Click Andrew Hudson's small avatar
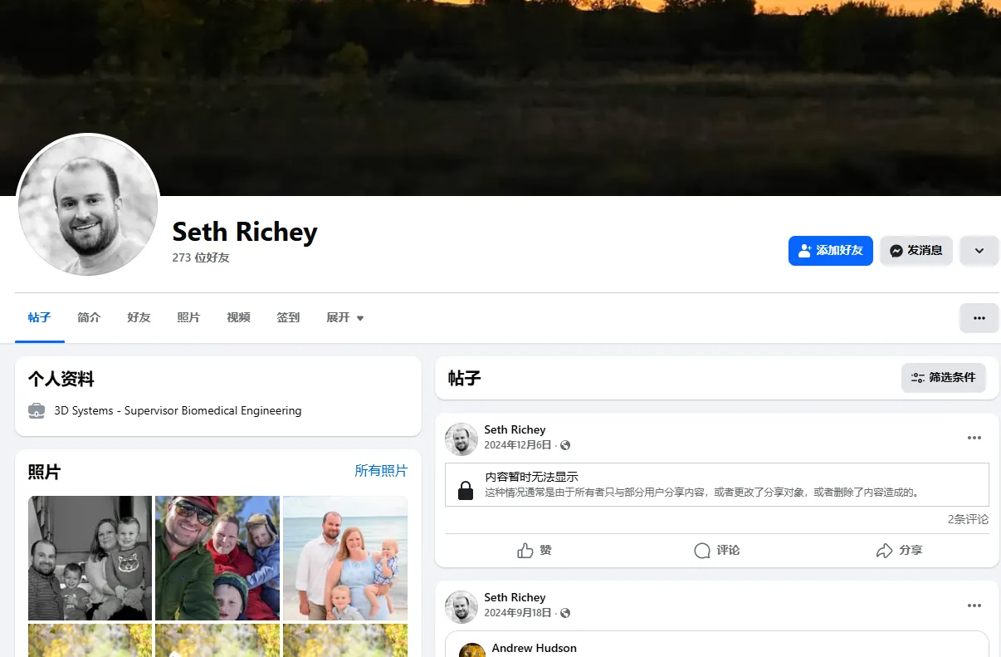 [x=472, y=650]
